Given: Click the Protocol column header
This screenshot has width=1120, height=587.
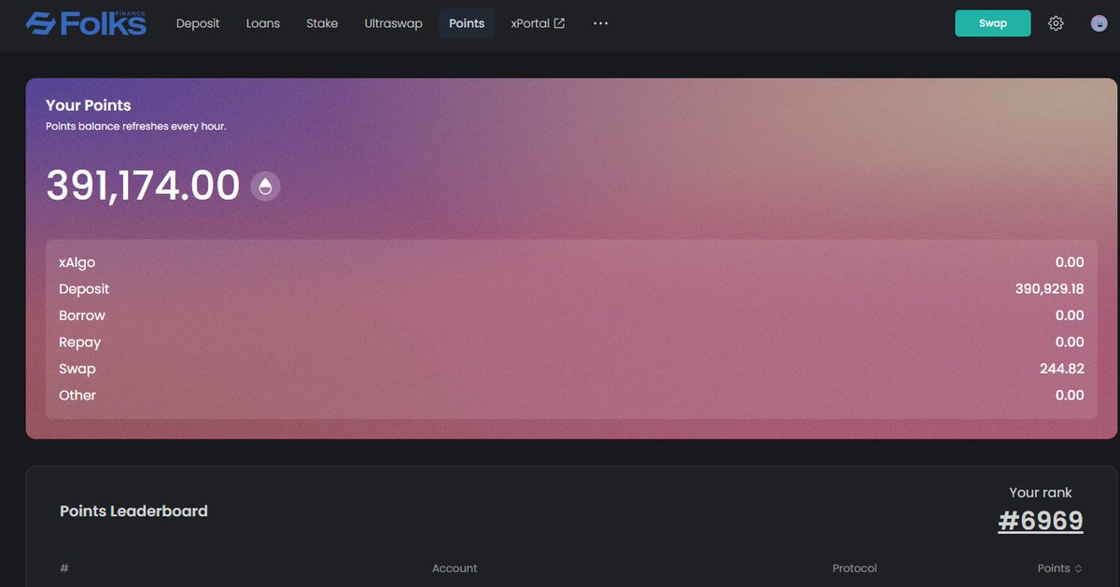Looking at the screenshot, I should pos(855,568).
